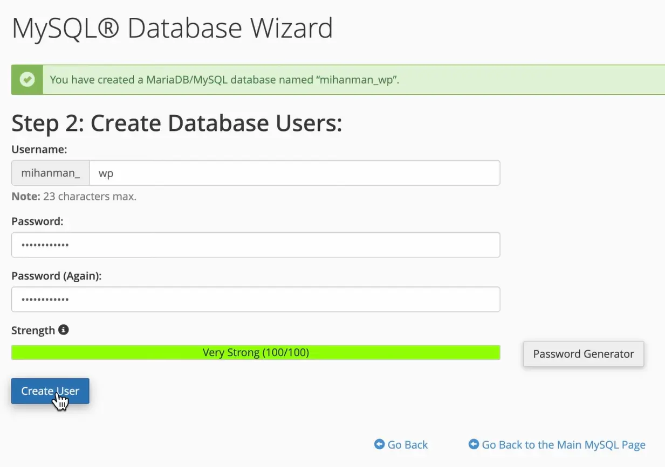Focus the Username field containing wp
The height and width of the screenshot is (467, 665).
pyautogui.click(x=294, y=173)
